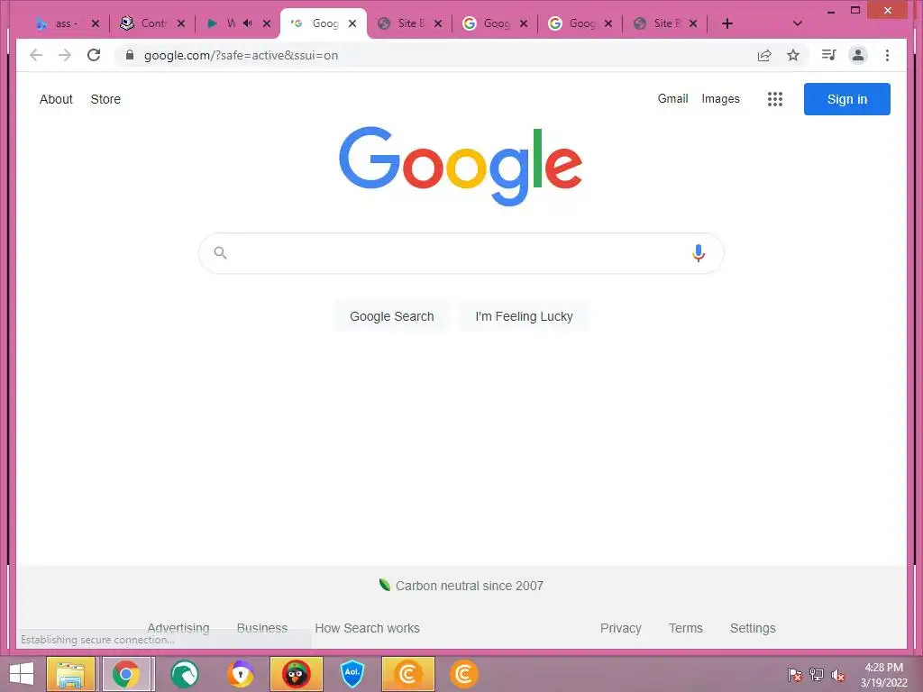923x692 pixels.
Task: Open the network tray icon
Action: coord(817,676)
